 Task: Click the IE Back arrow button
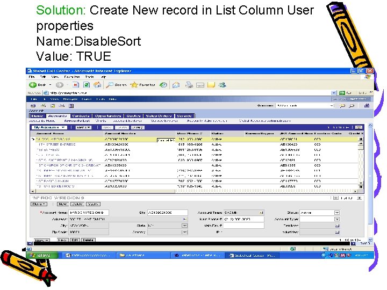(x=33, y=85)
